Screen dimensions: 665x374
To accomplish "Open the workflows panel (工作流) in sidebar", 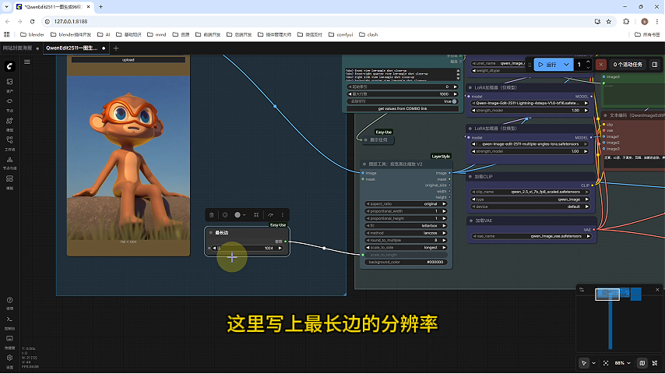I will pyautogui.click(x=9, y=143).
